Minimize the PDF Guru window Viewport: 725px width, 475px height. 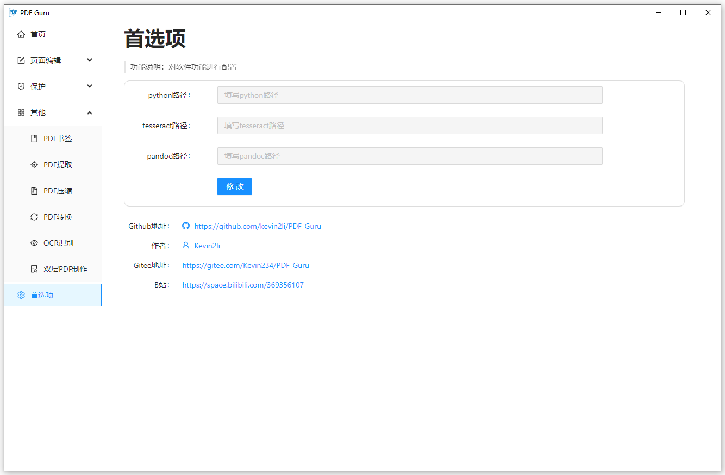click(658, 12)
